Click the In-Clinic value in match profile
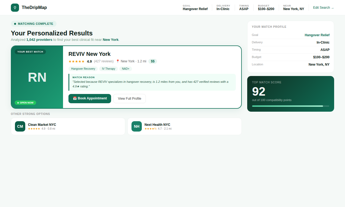 pyautogui.click(x=323, y=42)
